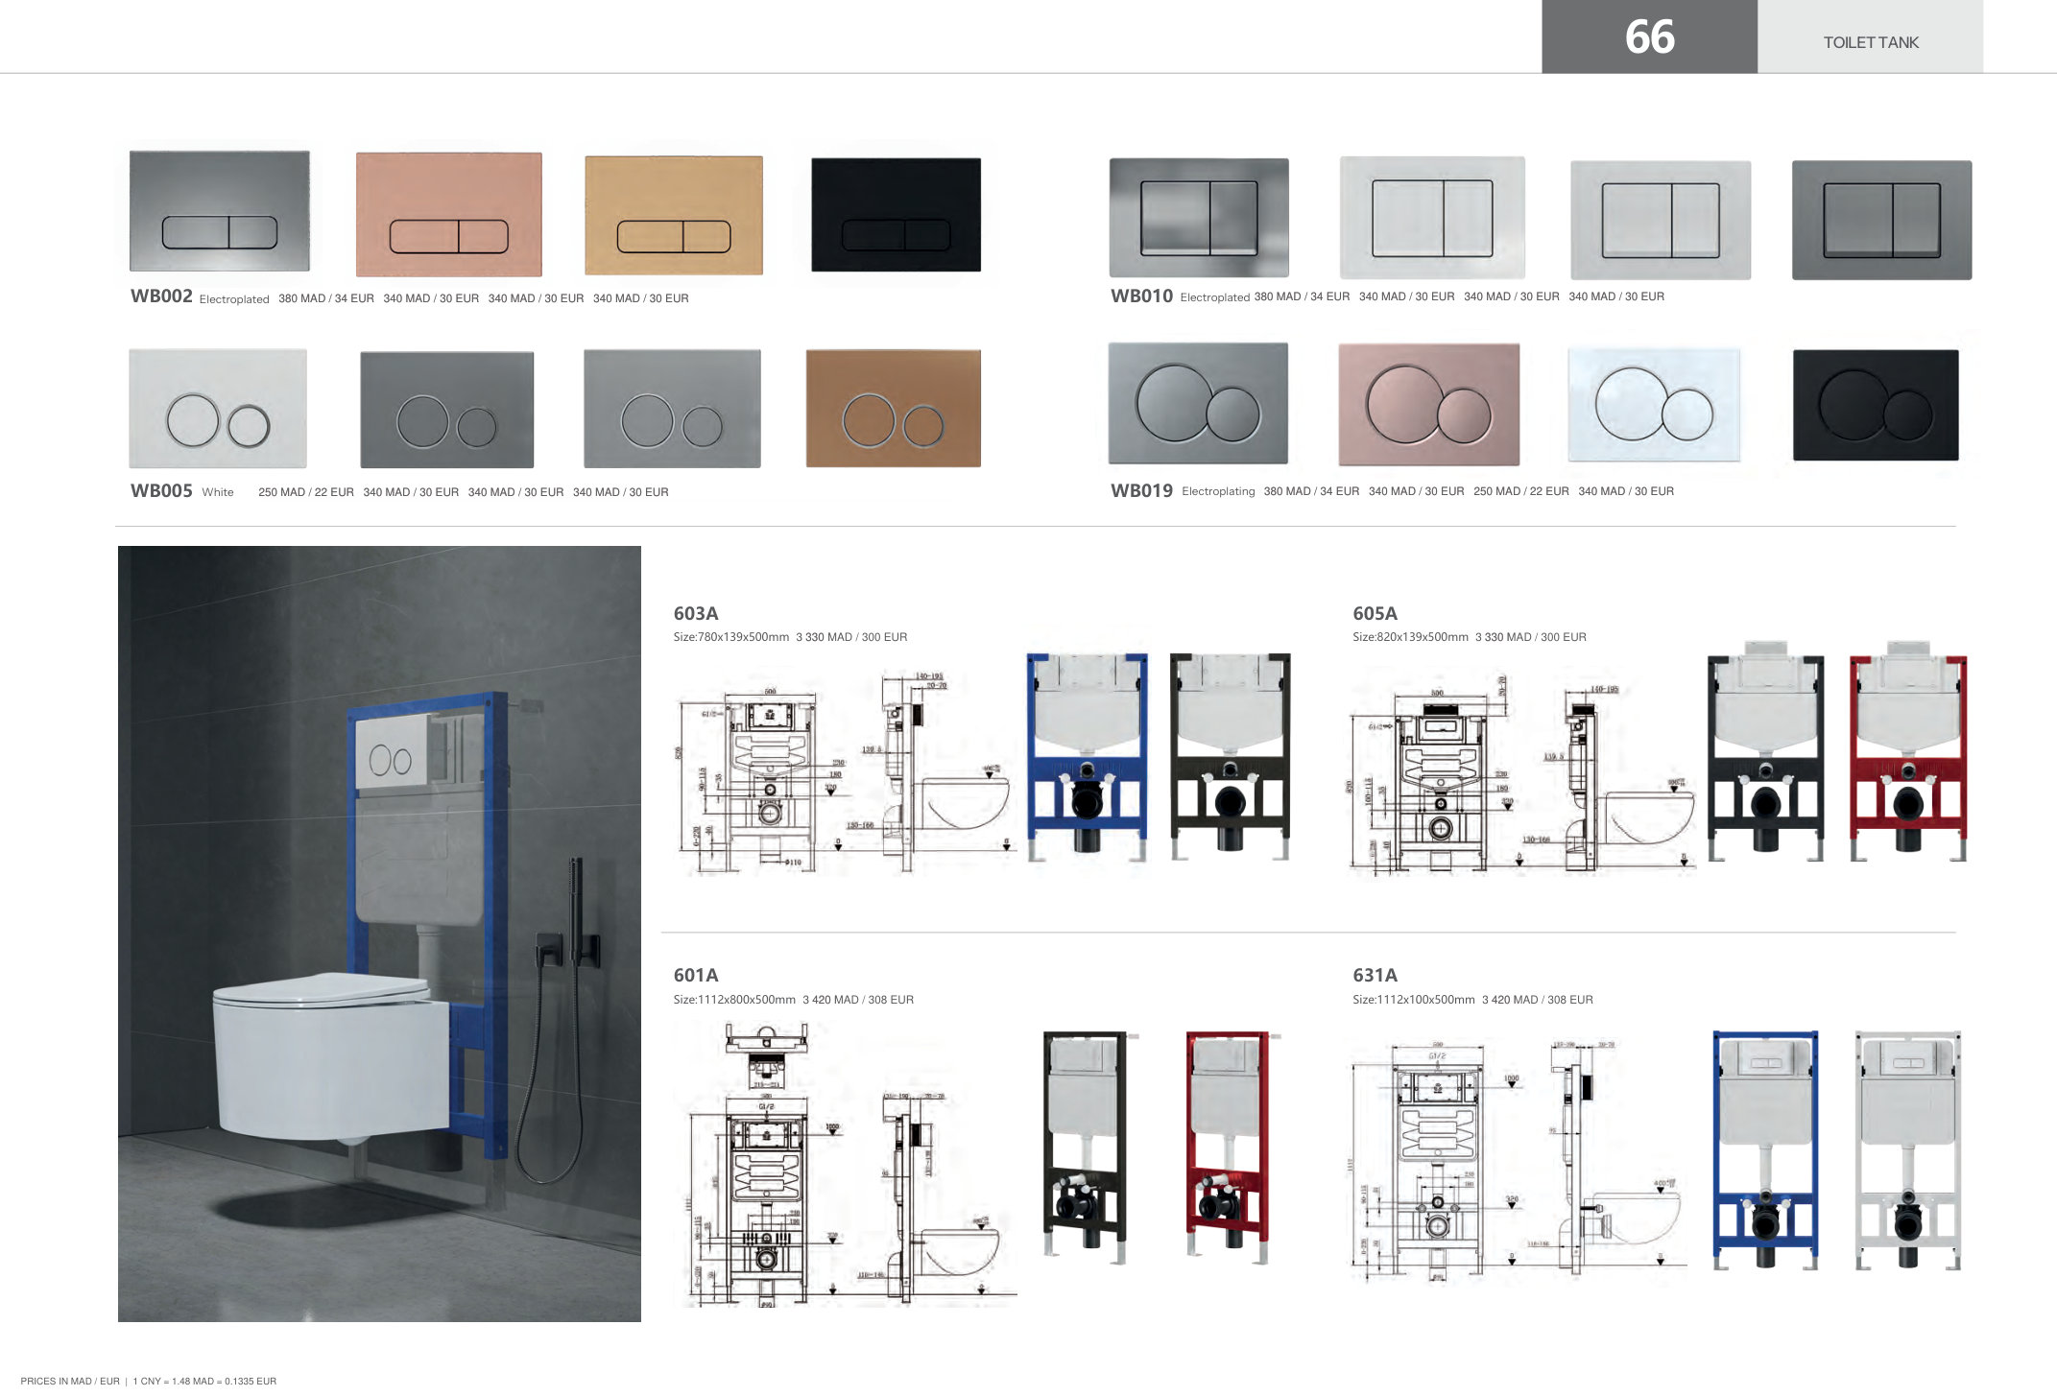Pick the chrome WB002 flush plate image

click(x=220, y=210)
